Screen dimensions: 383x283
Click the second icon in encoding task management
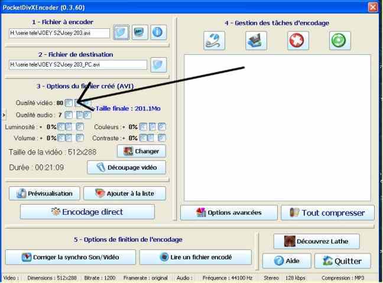tap(256, 41)
